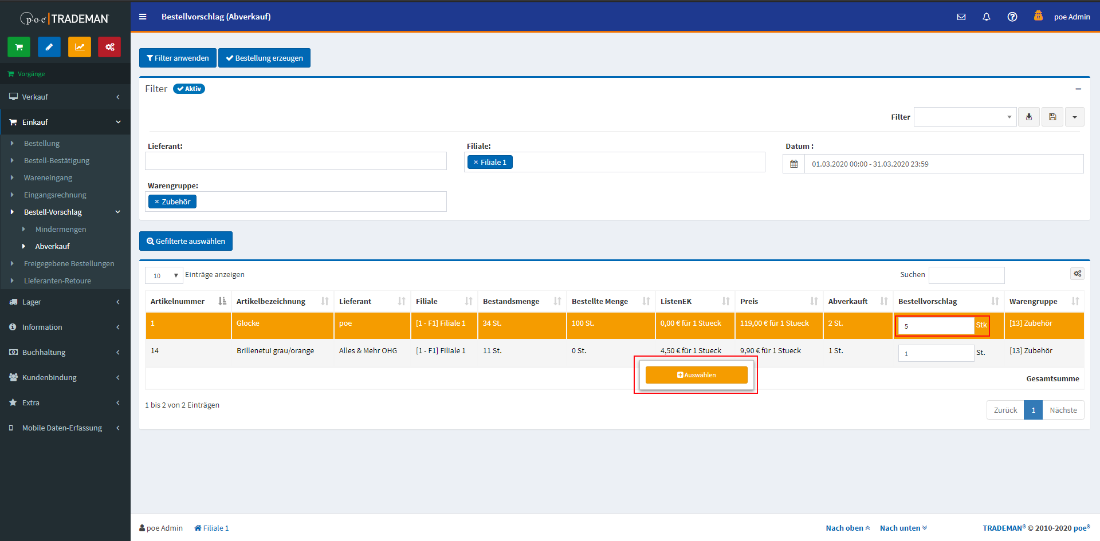Image resolution: width=1100 pixels, height=541 pixels.
Task: Open table settings gears icon
Action: click(1077, 274)
